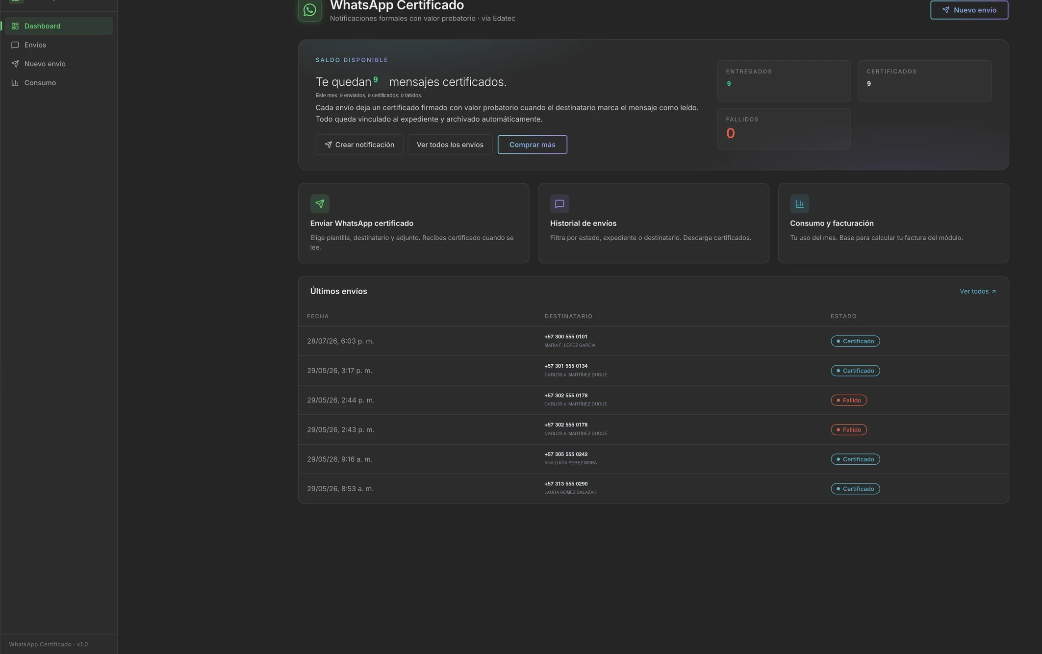This screenshot has height=654, width=1042.
Task: Select the 29/05/26, 2:44 p. m. date cell
Action: coord(341,400)
